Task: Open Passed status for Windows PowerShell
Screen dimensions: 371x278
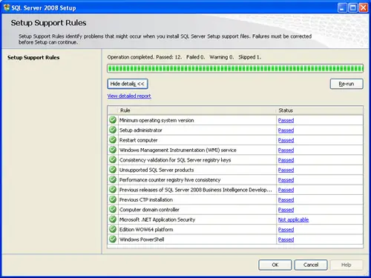Action: point(286,239)
